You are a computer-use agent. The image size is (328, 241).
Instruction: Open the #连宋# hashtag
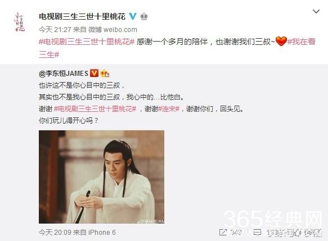pyautogui.click(x=169, y=108)
